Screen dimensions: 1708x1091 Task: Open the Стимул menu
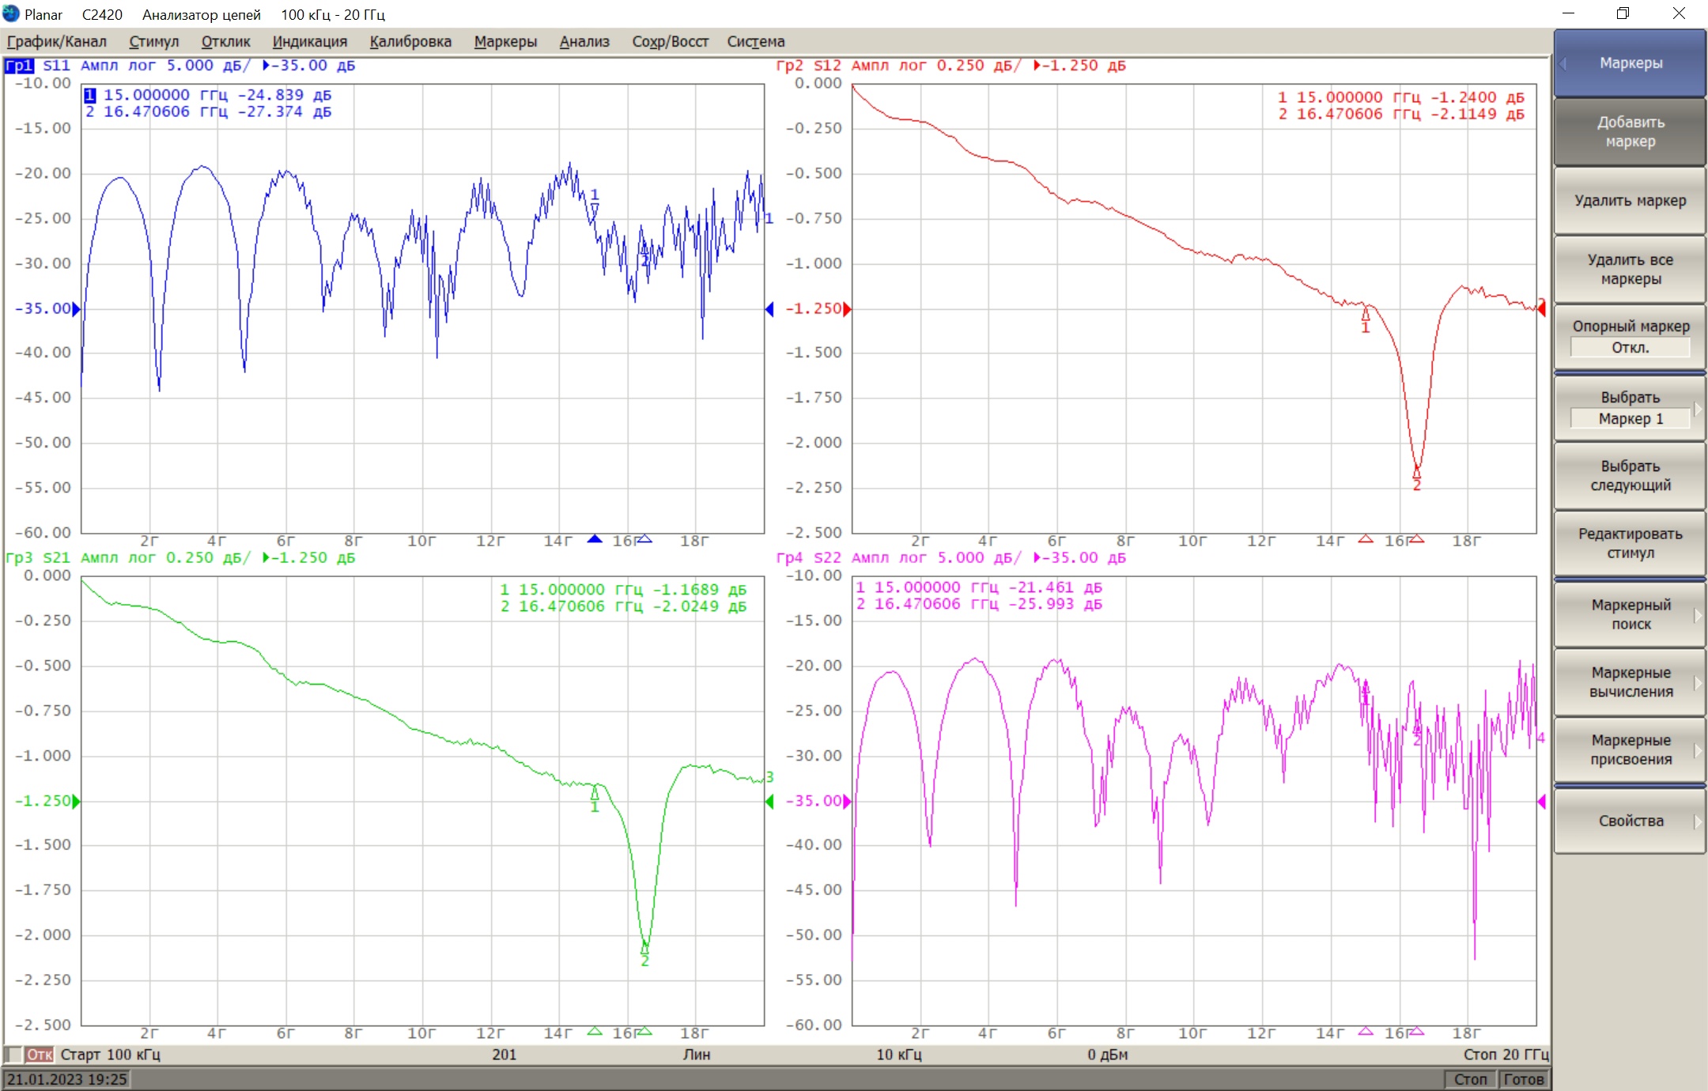coord(154,42)
